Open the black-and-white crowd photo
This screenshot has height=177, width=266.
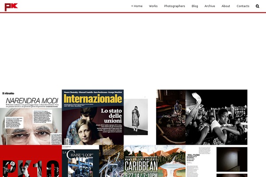coord(216,117)
